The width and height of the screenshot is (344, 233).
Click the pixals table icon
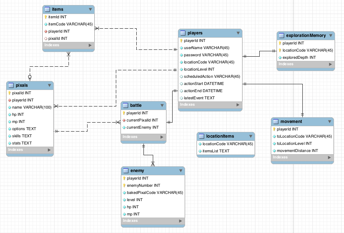tap(11, 85)
